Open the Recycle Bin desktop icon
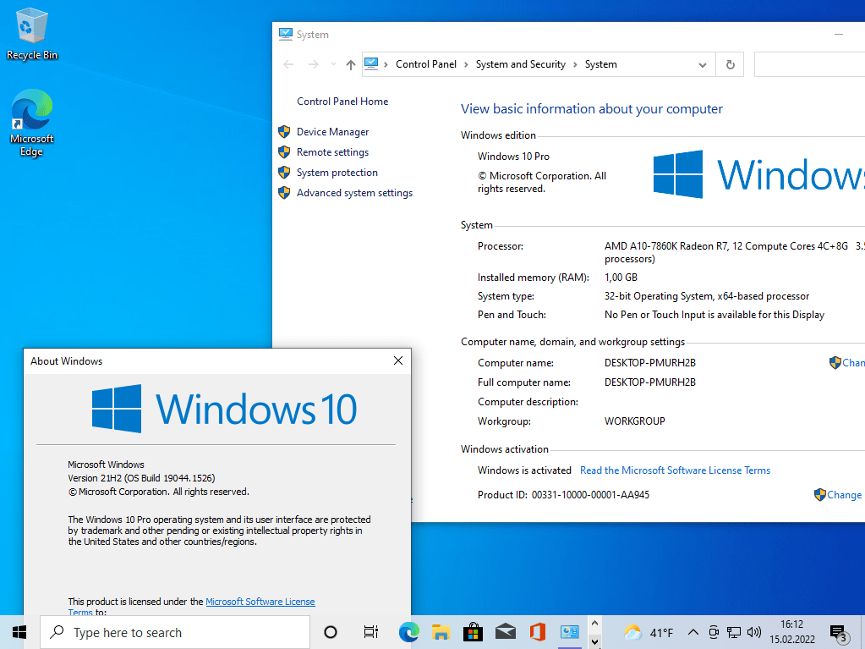 click(32, 34)
